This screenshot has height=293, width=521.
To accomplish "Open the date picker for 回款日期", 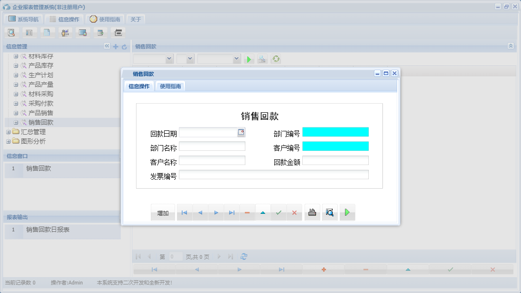I will [242, 133].
